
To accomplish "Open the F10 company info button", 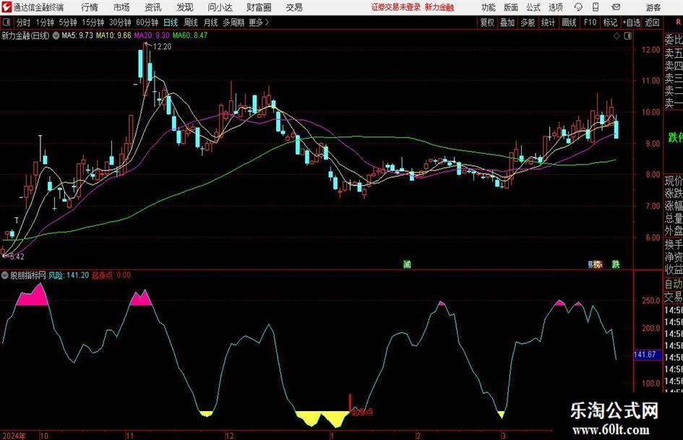I will pyautogui.click(x=590, y=22).
